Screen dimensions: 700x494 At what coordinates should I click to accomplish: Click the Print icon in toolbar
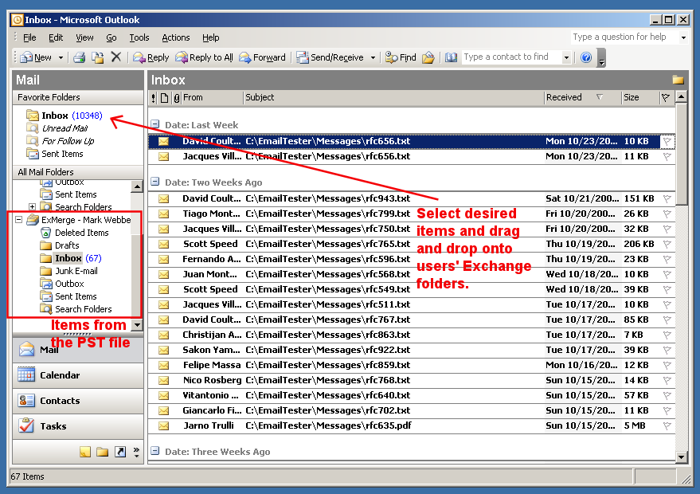click(x=80, y=57)
